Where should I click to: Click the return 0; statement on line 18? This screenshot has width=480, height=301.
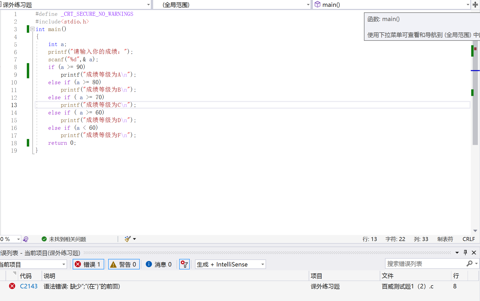click(x=62, y=143)
